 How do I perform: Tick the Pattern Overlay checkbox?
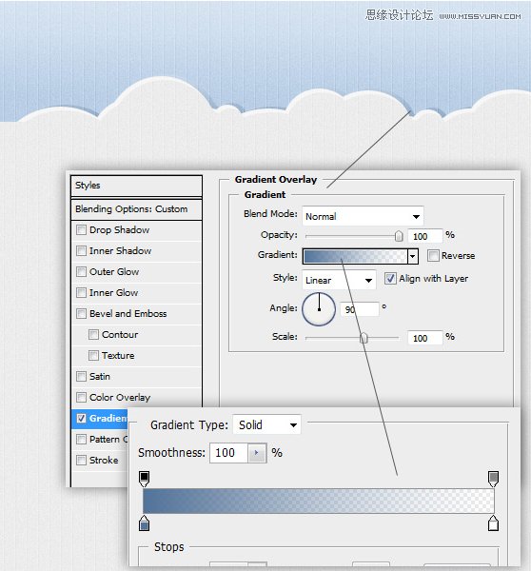pyautogui.click(x=81, y=439)
